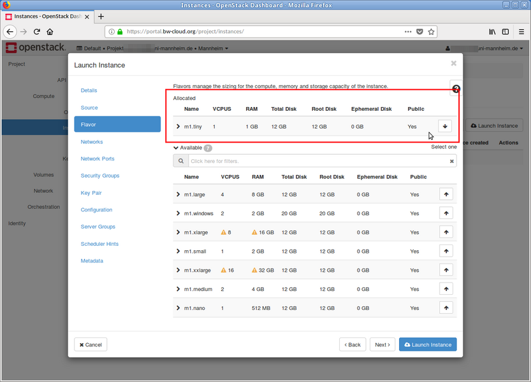Click the help question mark icon
Viewport: 531px width, 382px height.
coord(456,90)
